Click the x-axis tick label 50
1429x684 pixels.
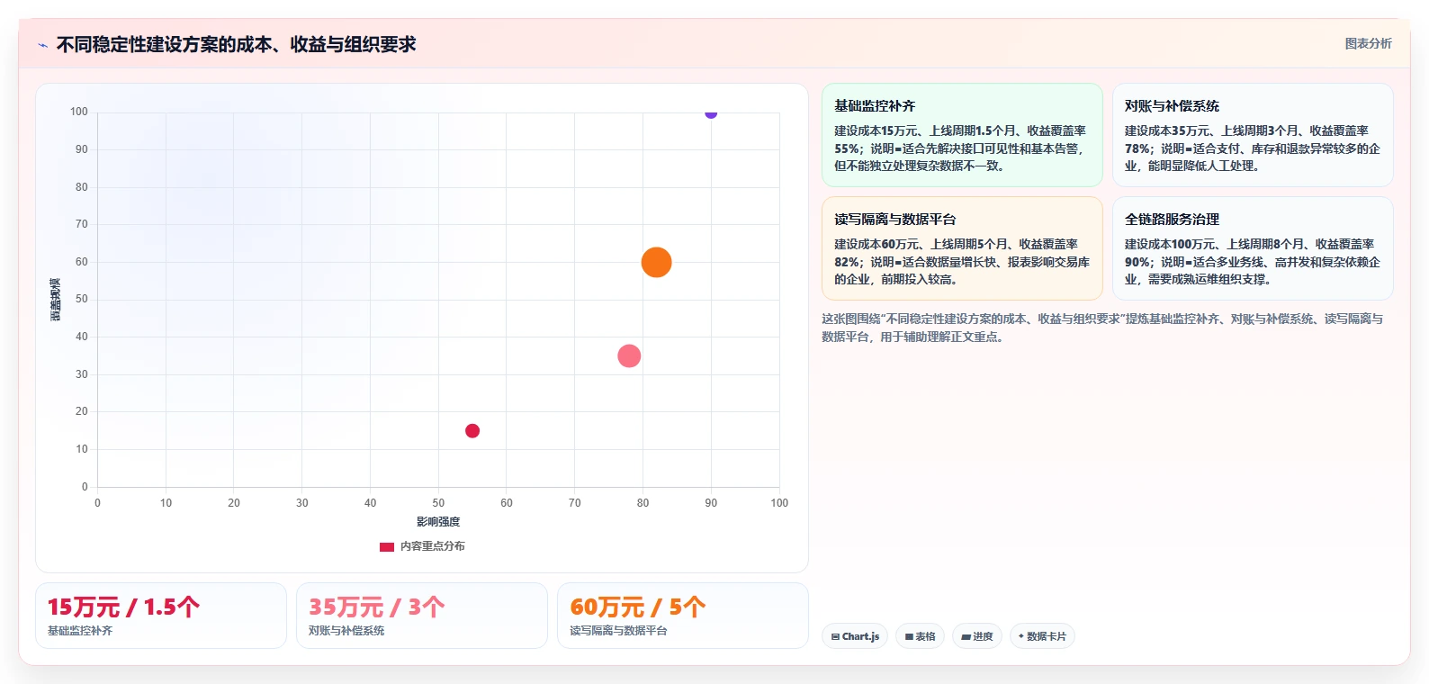(x=438, y=503)
